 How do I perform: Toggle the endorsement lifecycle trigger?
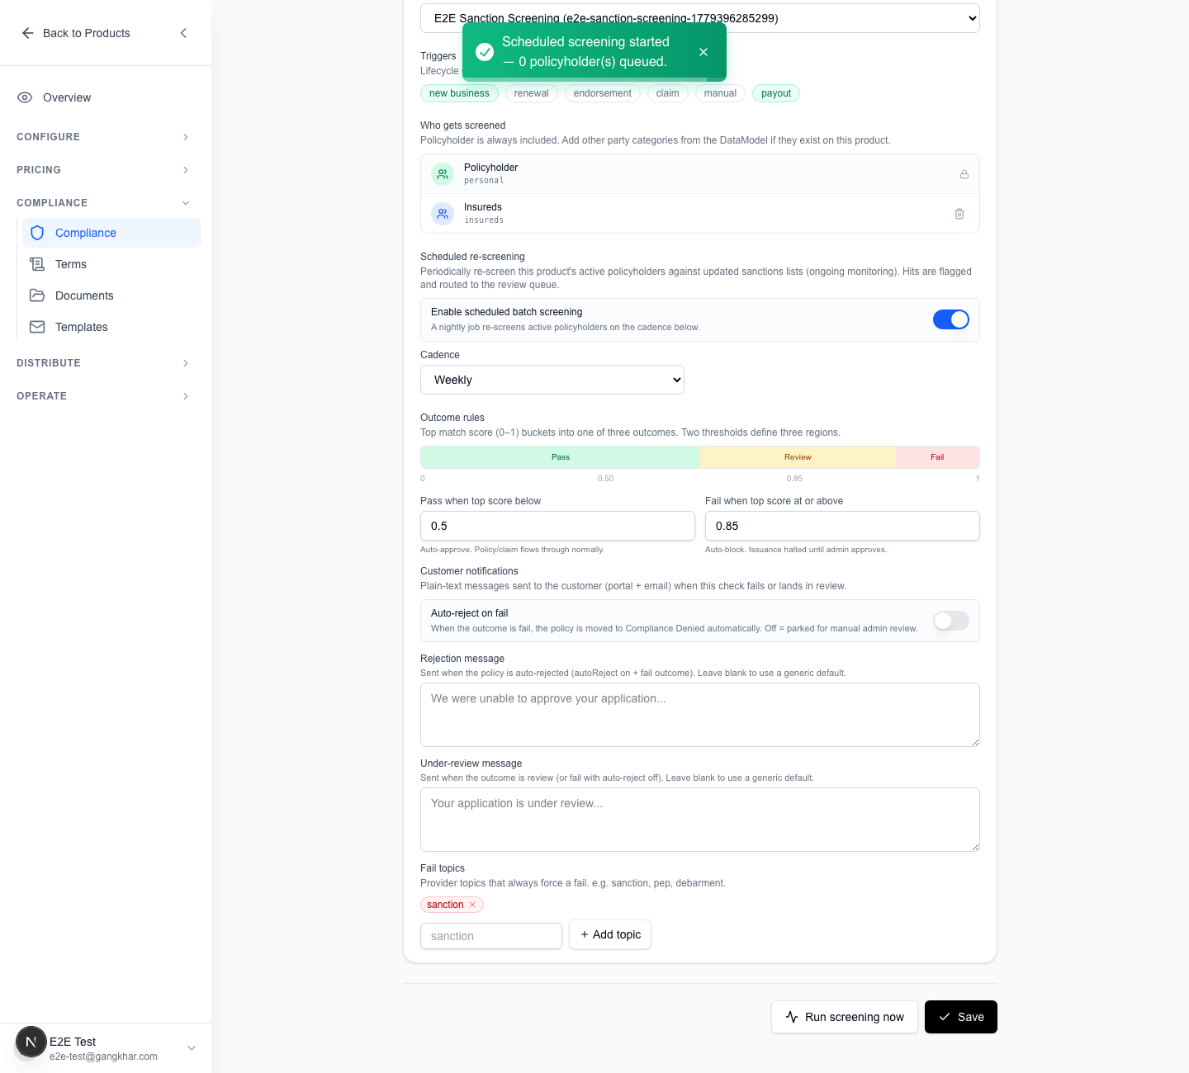point(602,93)
